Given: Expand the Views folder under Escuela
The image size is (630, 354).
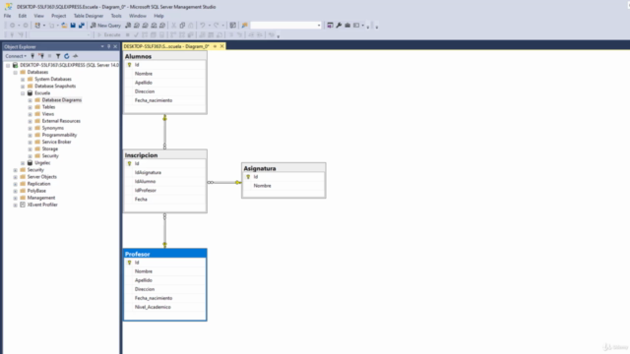Looking at the screenshot, I should click(30, 114).
